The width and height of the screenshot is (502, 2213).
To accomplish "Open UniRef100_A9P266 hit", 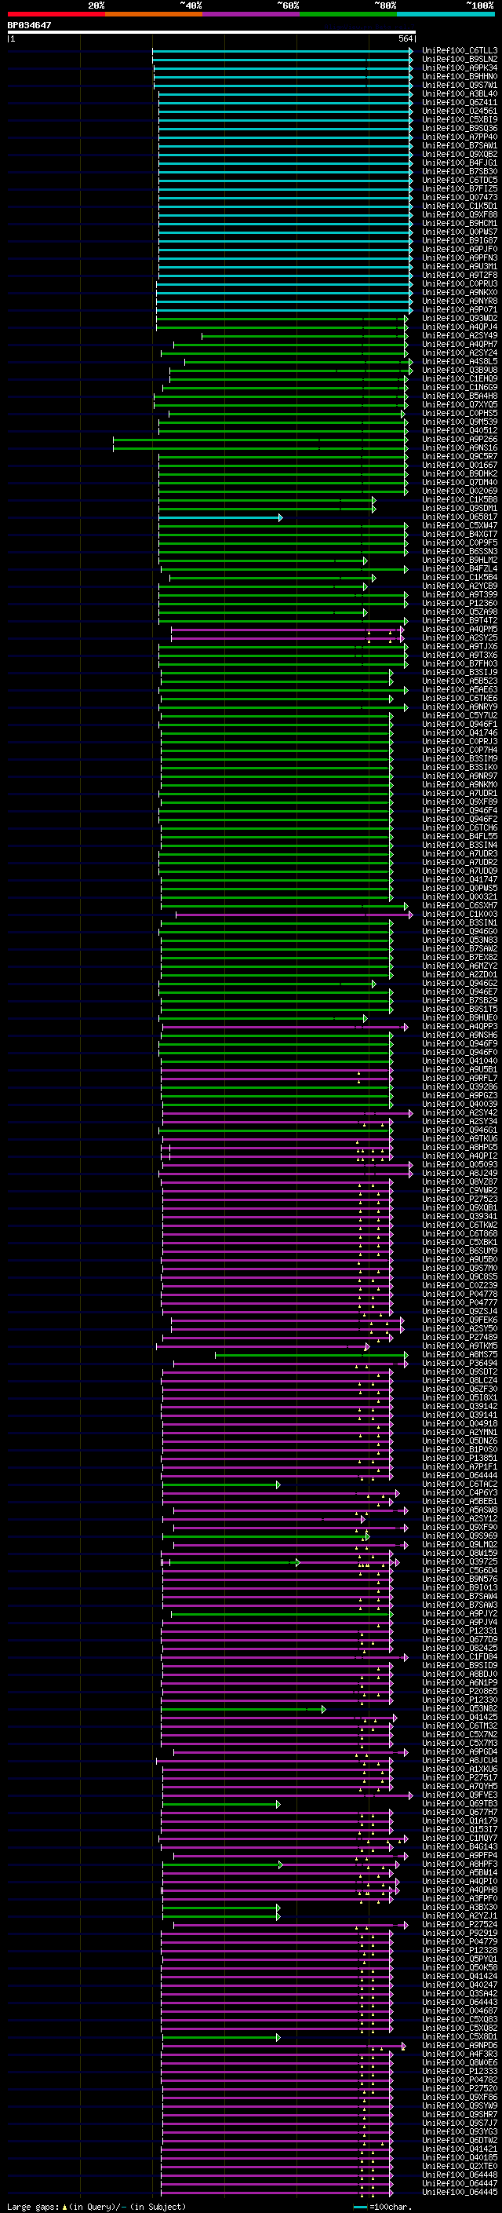I will 460,439.
